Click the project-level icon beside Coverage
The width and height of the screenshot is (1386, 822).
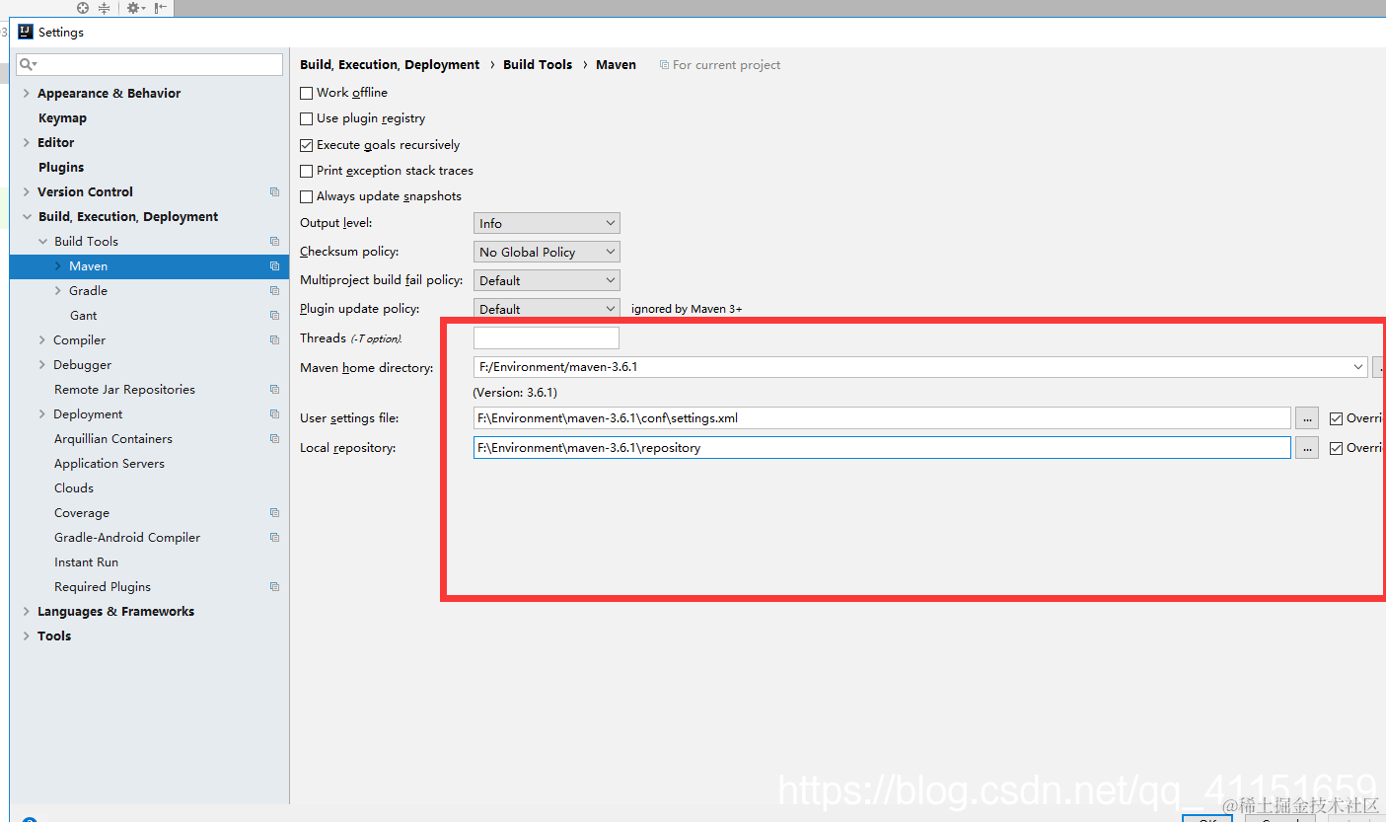[x=274, y=513]
